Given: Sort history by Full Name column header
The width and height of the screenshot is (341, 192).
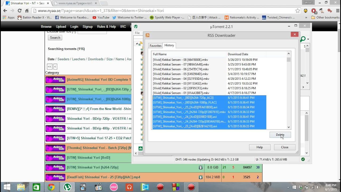Looking at the screenshot, I should (x=189, y=54).
